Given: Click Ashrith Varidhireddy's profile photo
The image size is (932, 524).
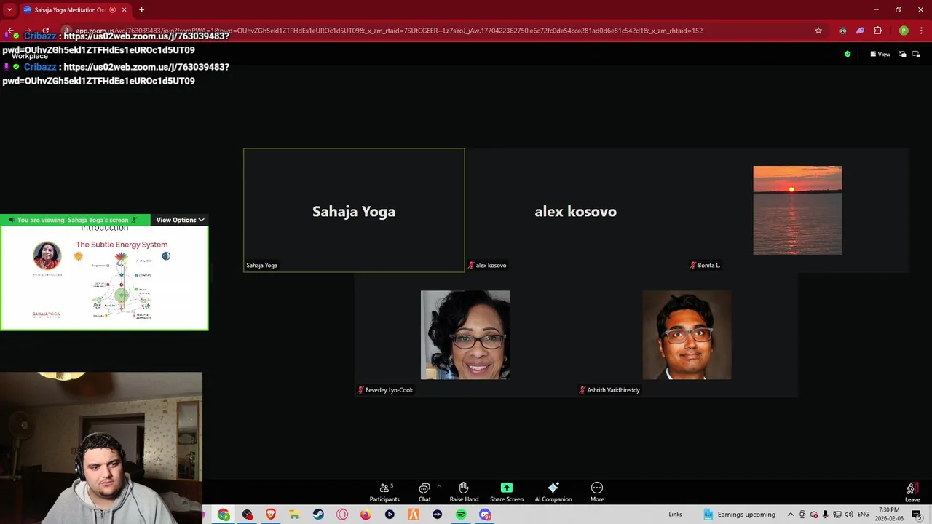Looking at the screenshot, I should click(687, 335).
